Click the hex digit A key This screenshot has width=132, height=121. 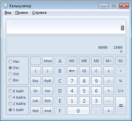(60, 61)
